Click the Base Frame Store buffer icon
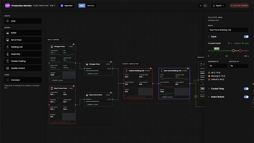Image resolution: width=254 pixels, height=143 pixels. click(87, 95)
